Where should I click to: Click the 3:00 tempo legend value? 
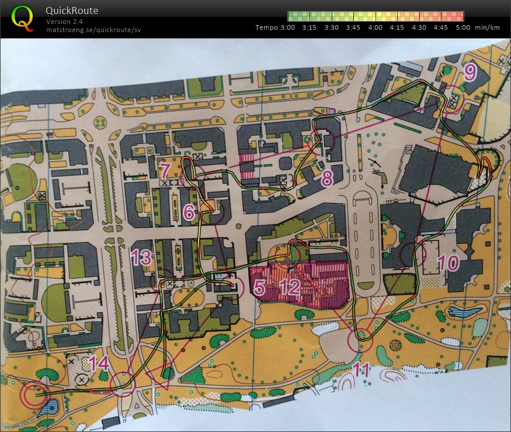pyautogui.click(x=287, y=27)
